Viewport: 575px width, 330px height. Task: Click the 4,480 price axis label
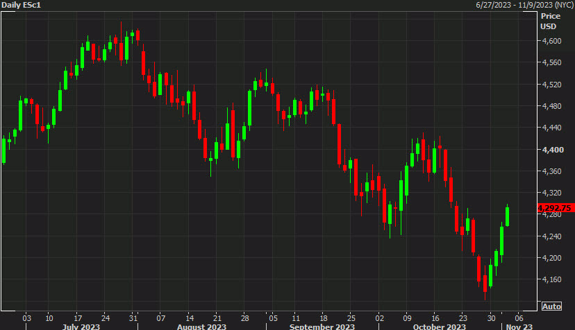[x=551, y=106]
